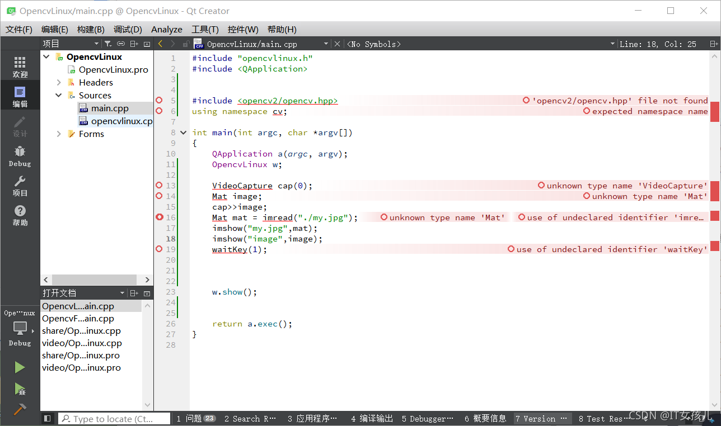Fold the main function at line 8

[x=183, y=132]
